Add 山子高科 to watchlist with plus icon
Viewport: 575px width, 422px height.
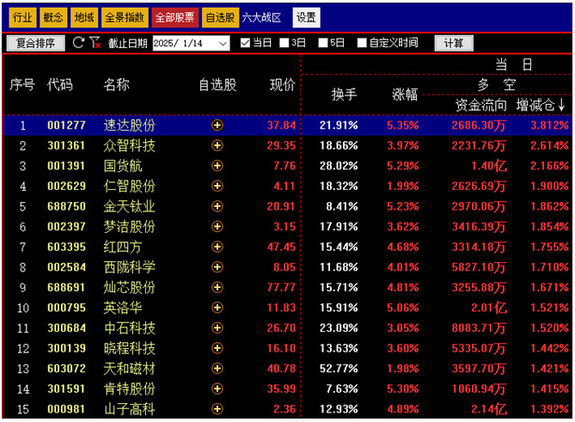(x=217, y=409)
